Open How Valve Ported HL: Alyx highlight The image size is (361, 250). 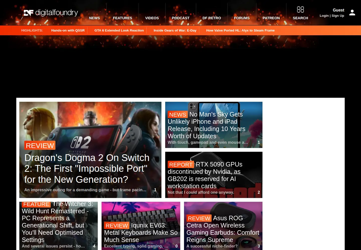(240, 30)
